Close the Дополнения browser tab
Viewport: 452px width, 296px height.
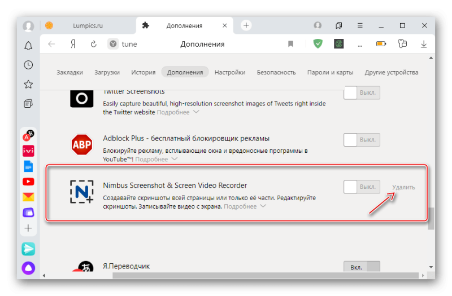pyautogui.click(x=224, y=25)
